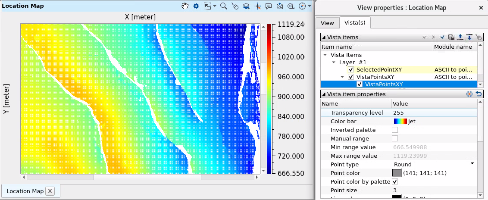Click the reset arrow in Vista item properties

(x=478, y=94)
